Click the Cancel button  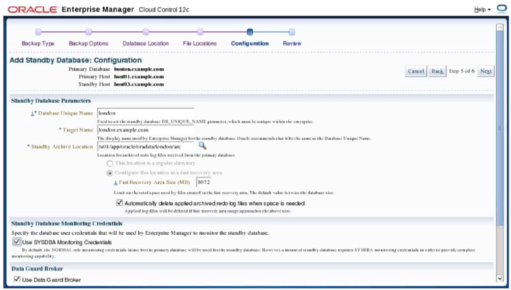pyautogui.click(x=416, y=71)
